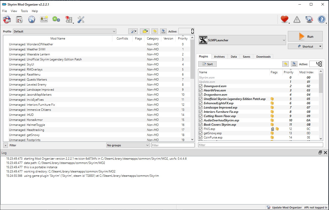This screenshot has width=329, height=210.
Task: Click the paperclip flag icon on FNIS.esp
Action: [272, 129]
